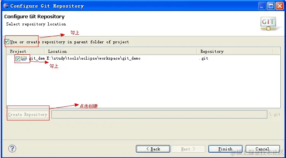Image resolution: width=286 pixels, height=158 pixels.
Task: Click the Create Repository button
Action: 28,115
